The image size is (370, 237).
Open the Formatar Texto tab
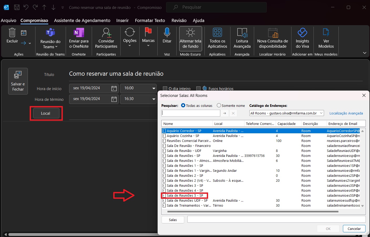pos(150,20)
